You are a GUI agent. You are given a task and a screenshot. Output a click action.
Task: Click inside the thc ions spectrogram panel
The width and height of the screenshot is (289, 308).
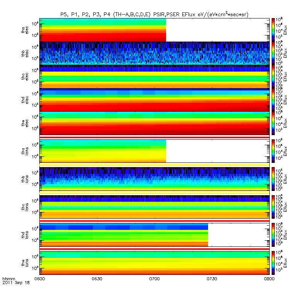point(155,207)
